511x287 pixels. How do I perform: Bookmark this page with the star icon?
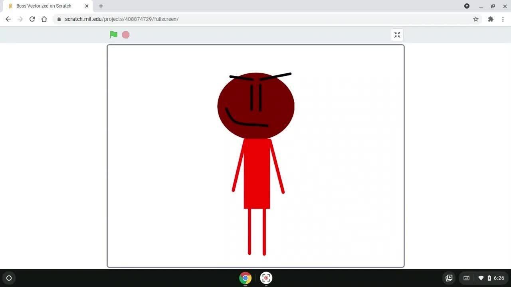pyautogui.click(x=475, y=19)
